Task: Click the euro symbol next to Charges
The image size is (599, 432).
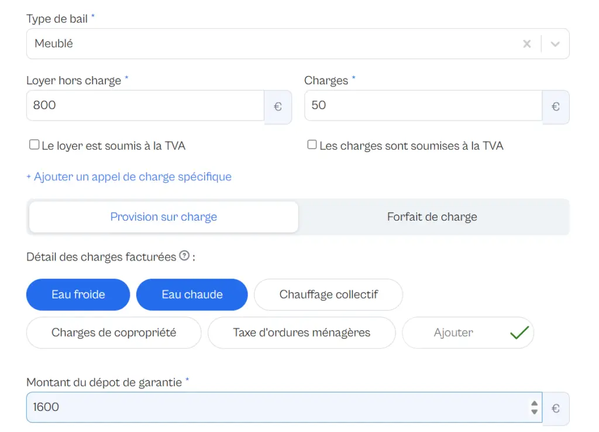Action: tap(556, 107)
